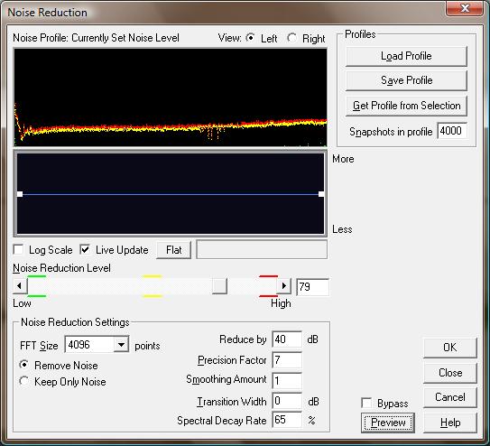Open Help for Noise Reduction
The image size is (490, 446).
(x=450, y=423)
